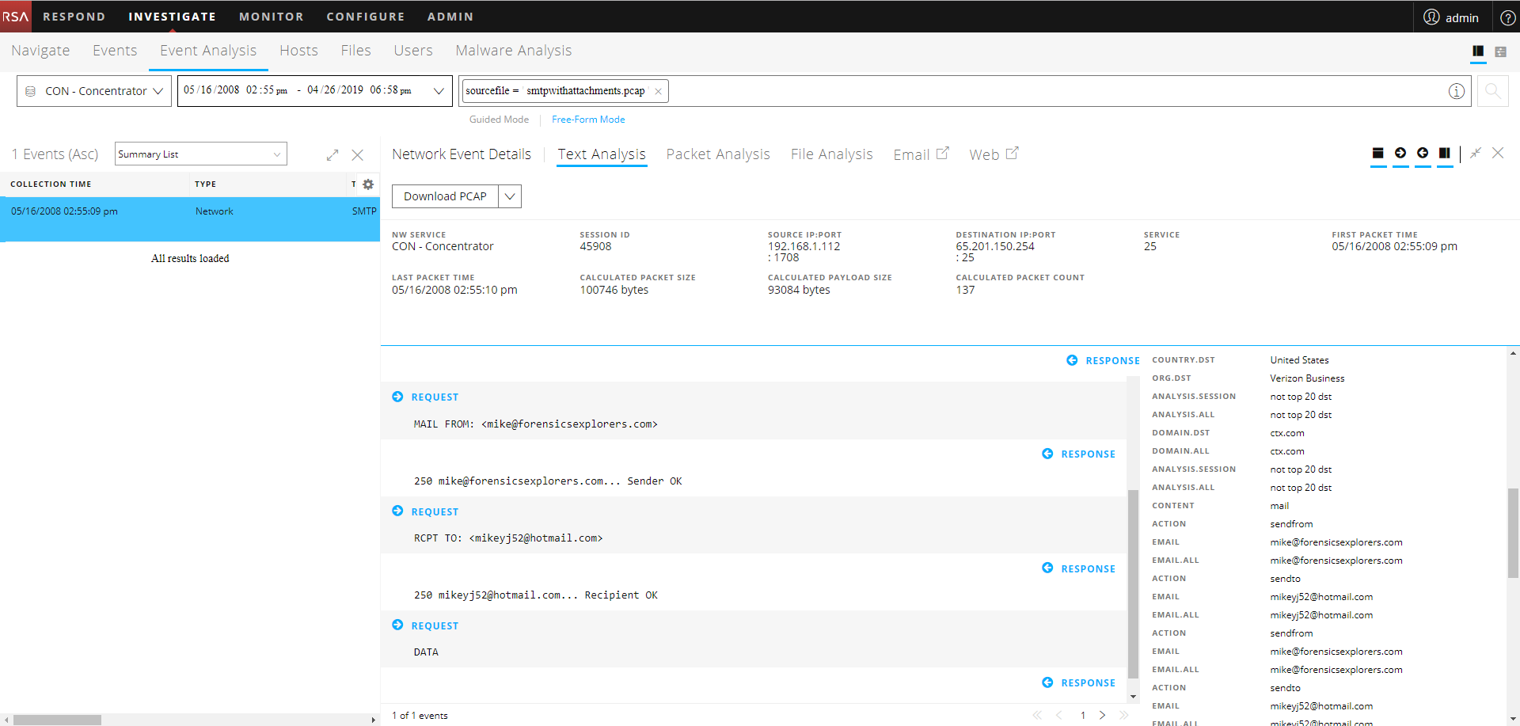This screenshot has height=726, width=1520.
Task: Open the column settings gear icon
Action: tap(367, 184)
